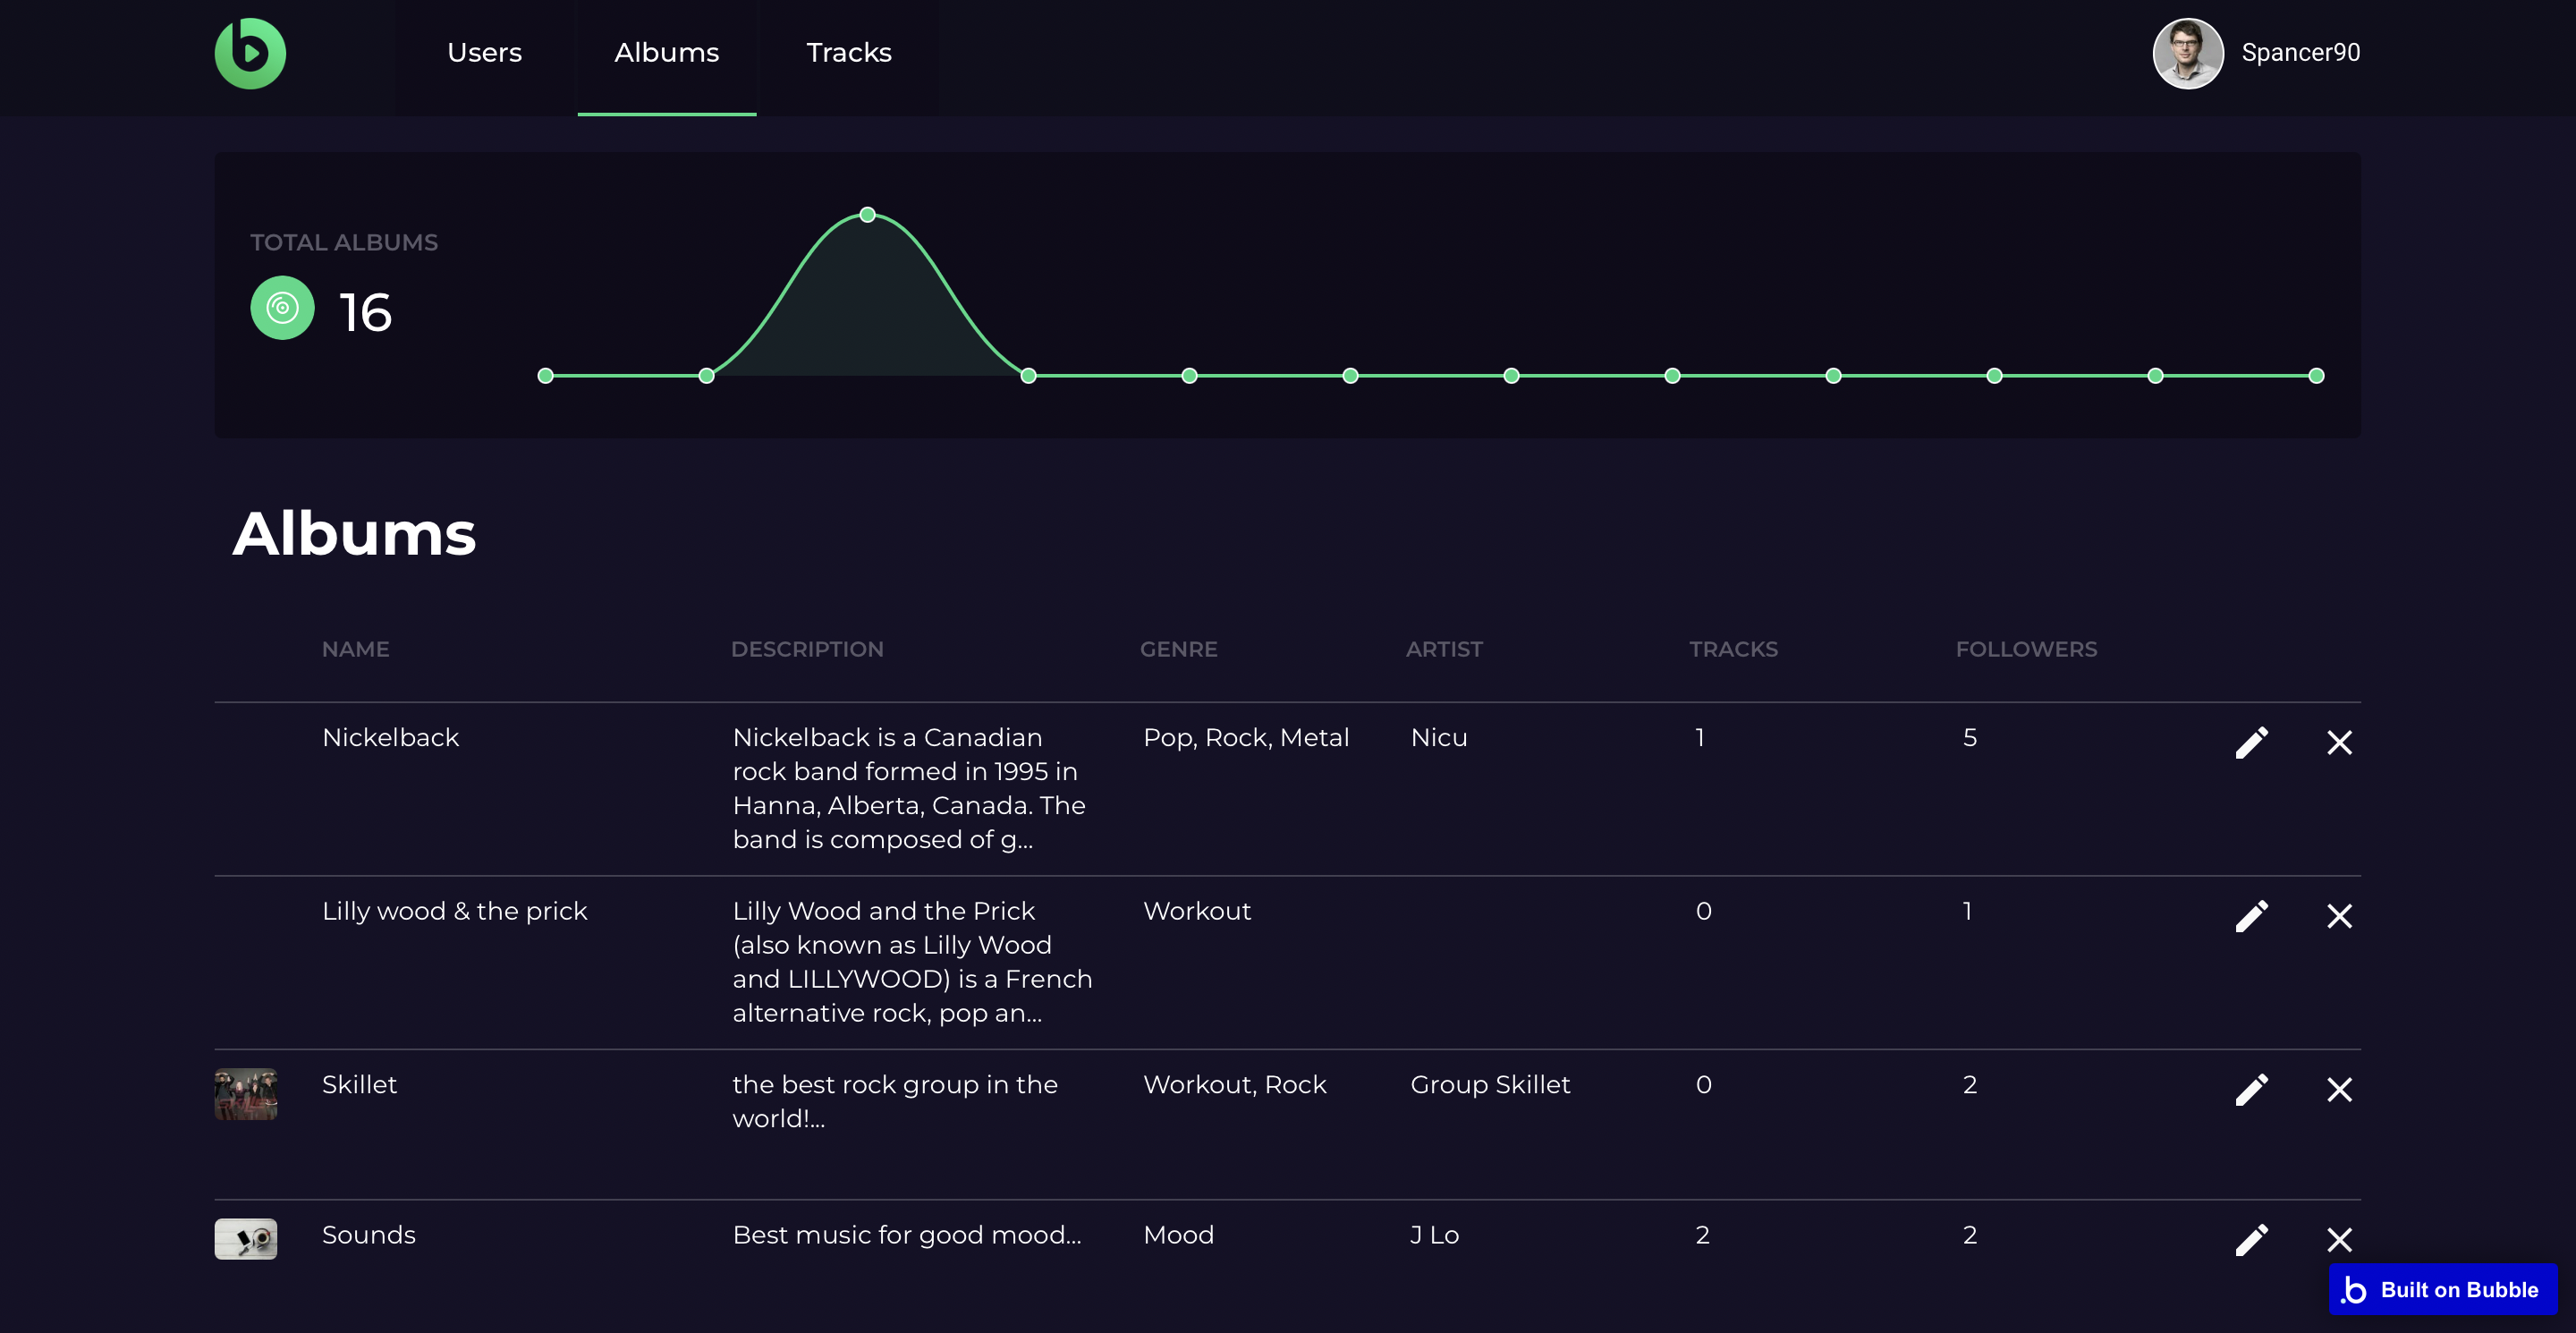Open the Skillet album cover thumbnail
Image resolution: width=2576 pixels, height=1333 pixels.
click(245, 1093)
